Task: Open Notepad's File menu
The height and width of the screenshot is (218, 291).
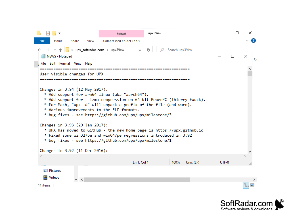Action: [x=43, y=64]
